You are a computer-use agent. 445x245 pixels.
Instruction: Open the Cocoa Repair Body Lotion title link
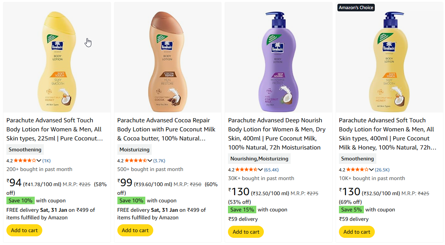166,129
